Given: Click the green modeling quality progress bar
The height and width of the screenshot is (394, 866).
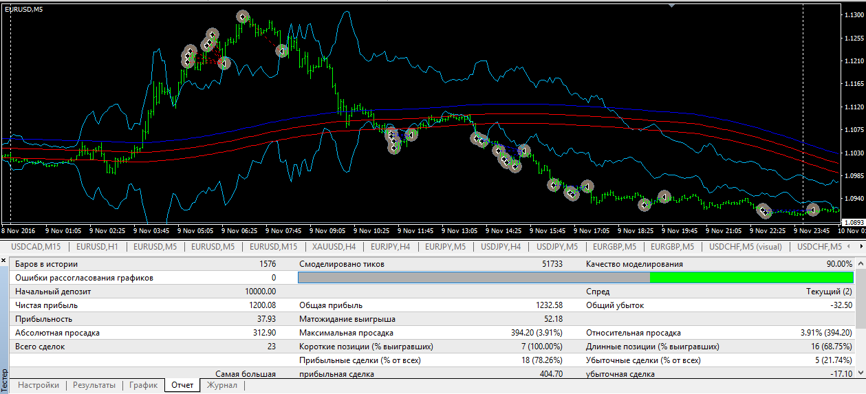Looking at the screenshot, I should 751,277.
